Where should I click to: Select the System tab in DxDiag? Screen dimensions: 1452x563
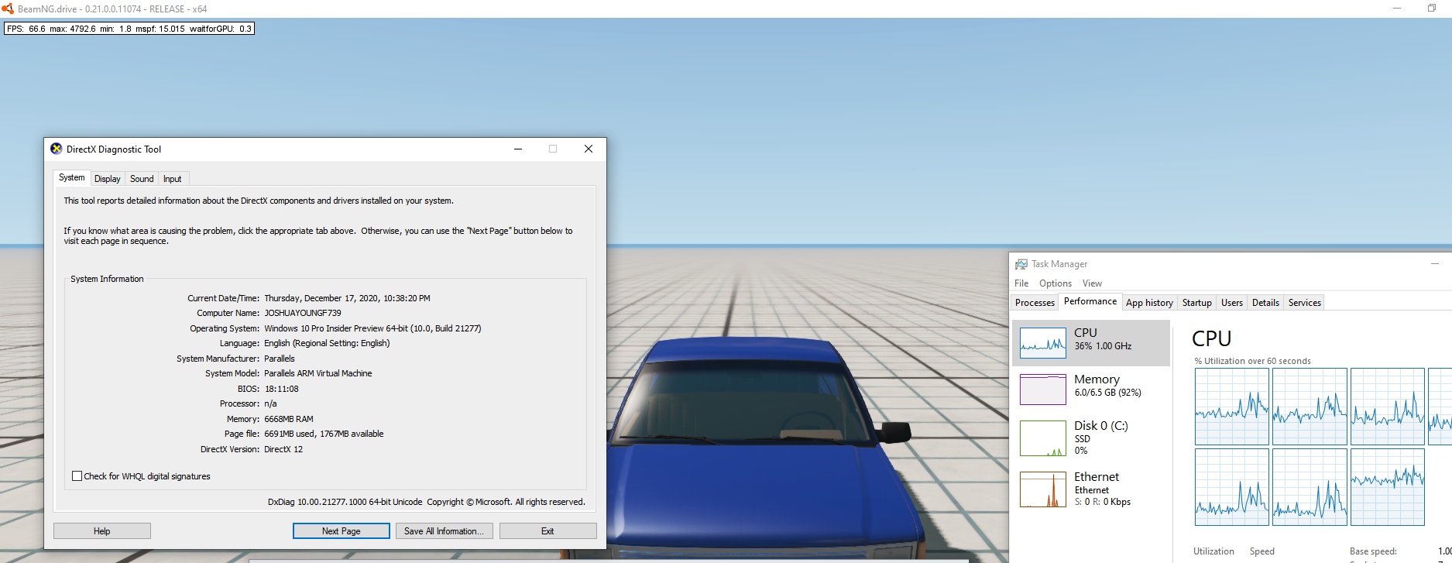72,177
